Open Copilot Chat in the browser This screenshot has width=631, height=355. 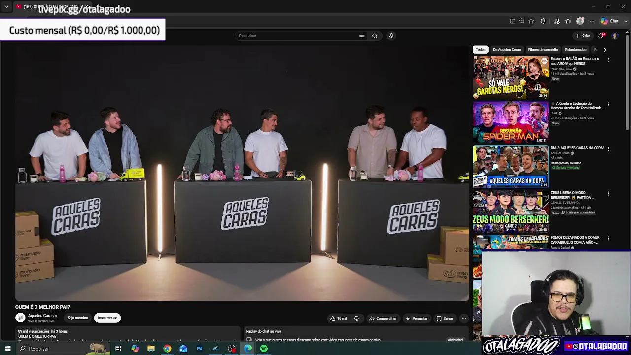609,21
